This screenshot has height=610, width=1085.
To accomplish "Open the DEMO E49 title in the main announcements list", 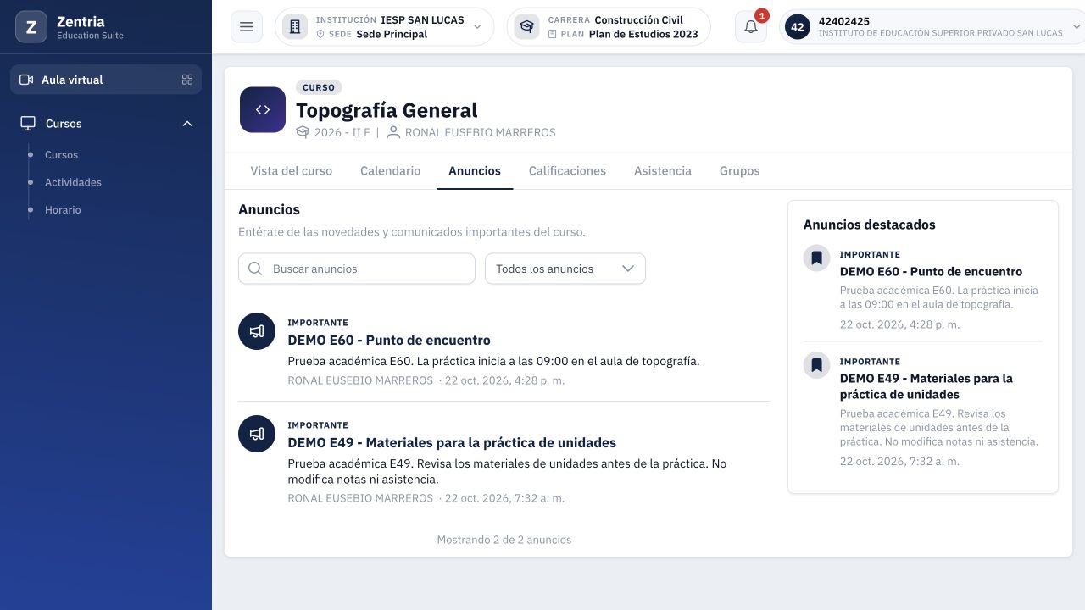I will pyautogui.click(x=452, y=443).
